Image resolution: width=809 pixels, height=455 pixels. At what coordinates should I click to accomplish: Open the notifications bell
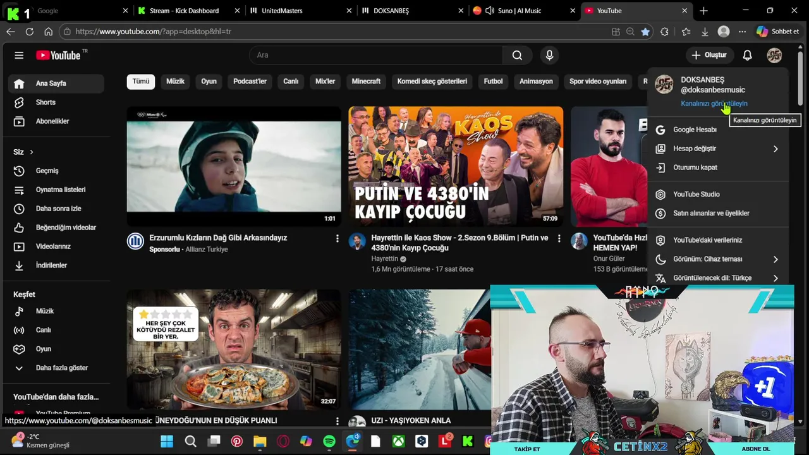click(x=747, y=55)
